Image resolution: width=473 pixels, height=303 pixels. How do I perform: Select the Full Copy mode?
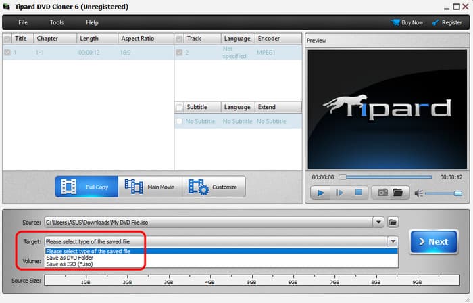point(86,187)
